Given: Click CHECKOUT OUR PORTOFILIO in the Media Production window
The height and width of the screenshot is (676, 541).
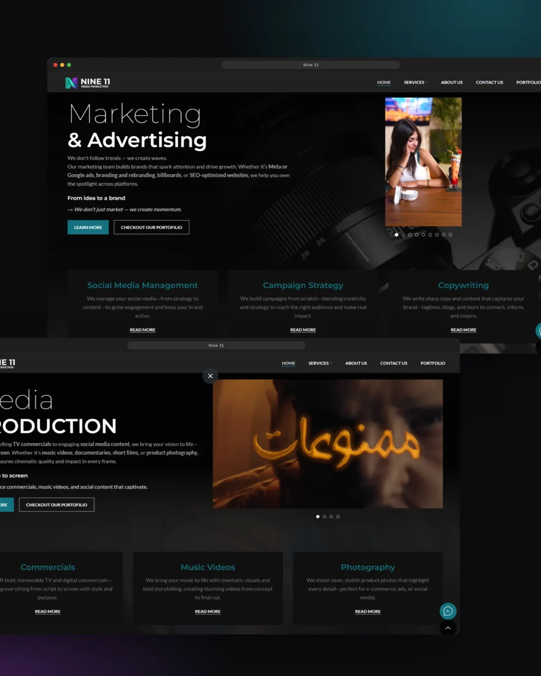Looking at the screenshot, I should click(57, 504).
